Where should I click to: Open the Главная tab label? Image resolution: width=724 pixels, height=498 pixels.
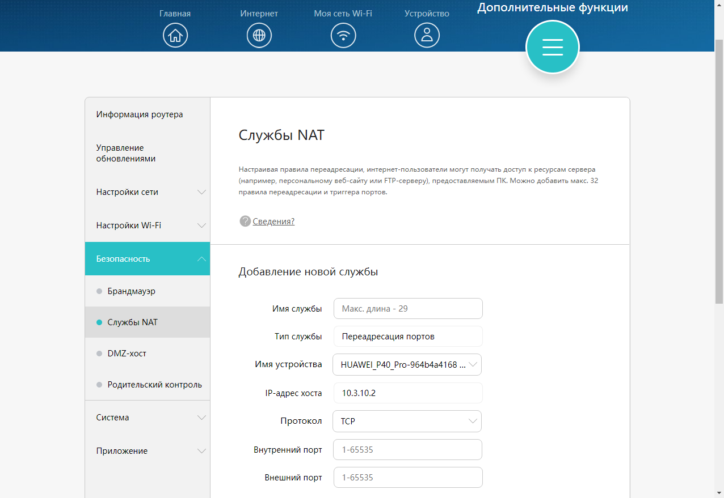coord(175,14)
